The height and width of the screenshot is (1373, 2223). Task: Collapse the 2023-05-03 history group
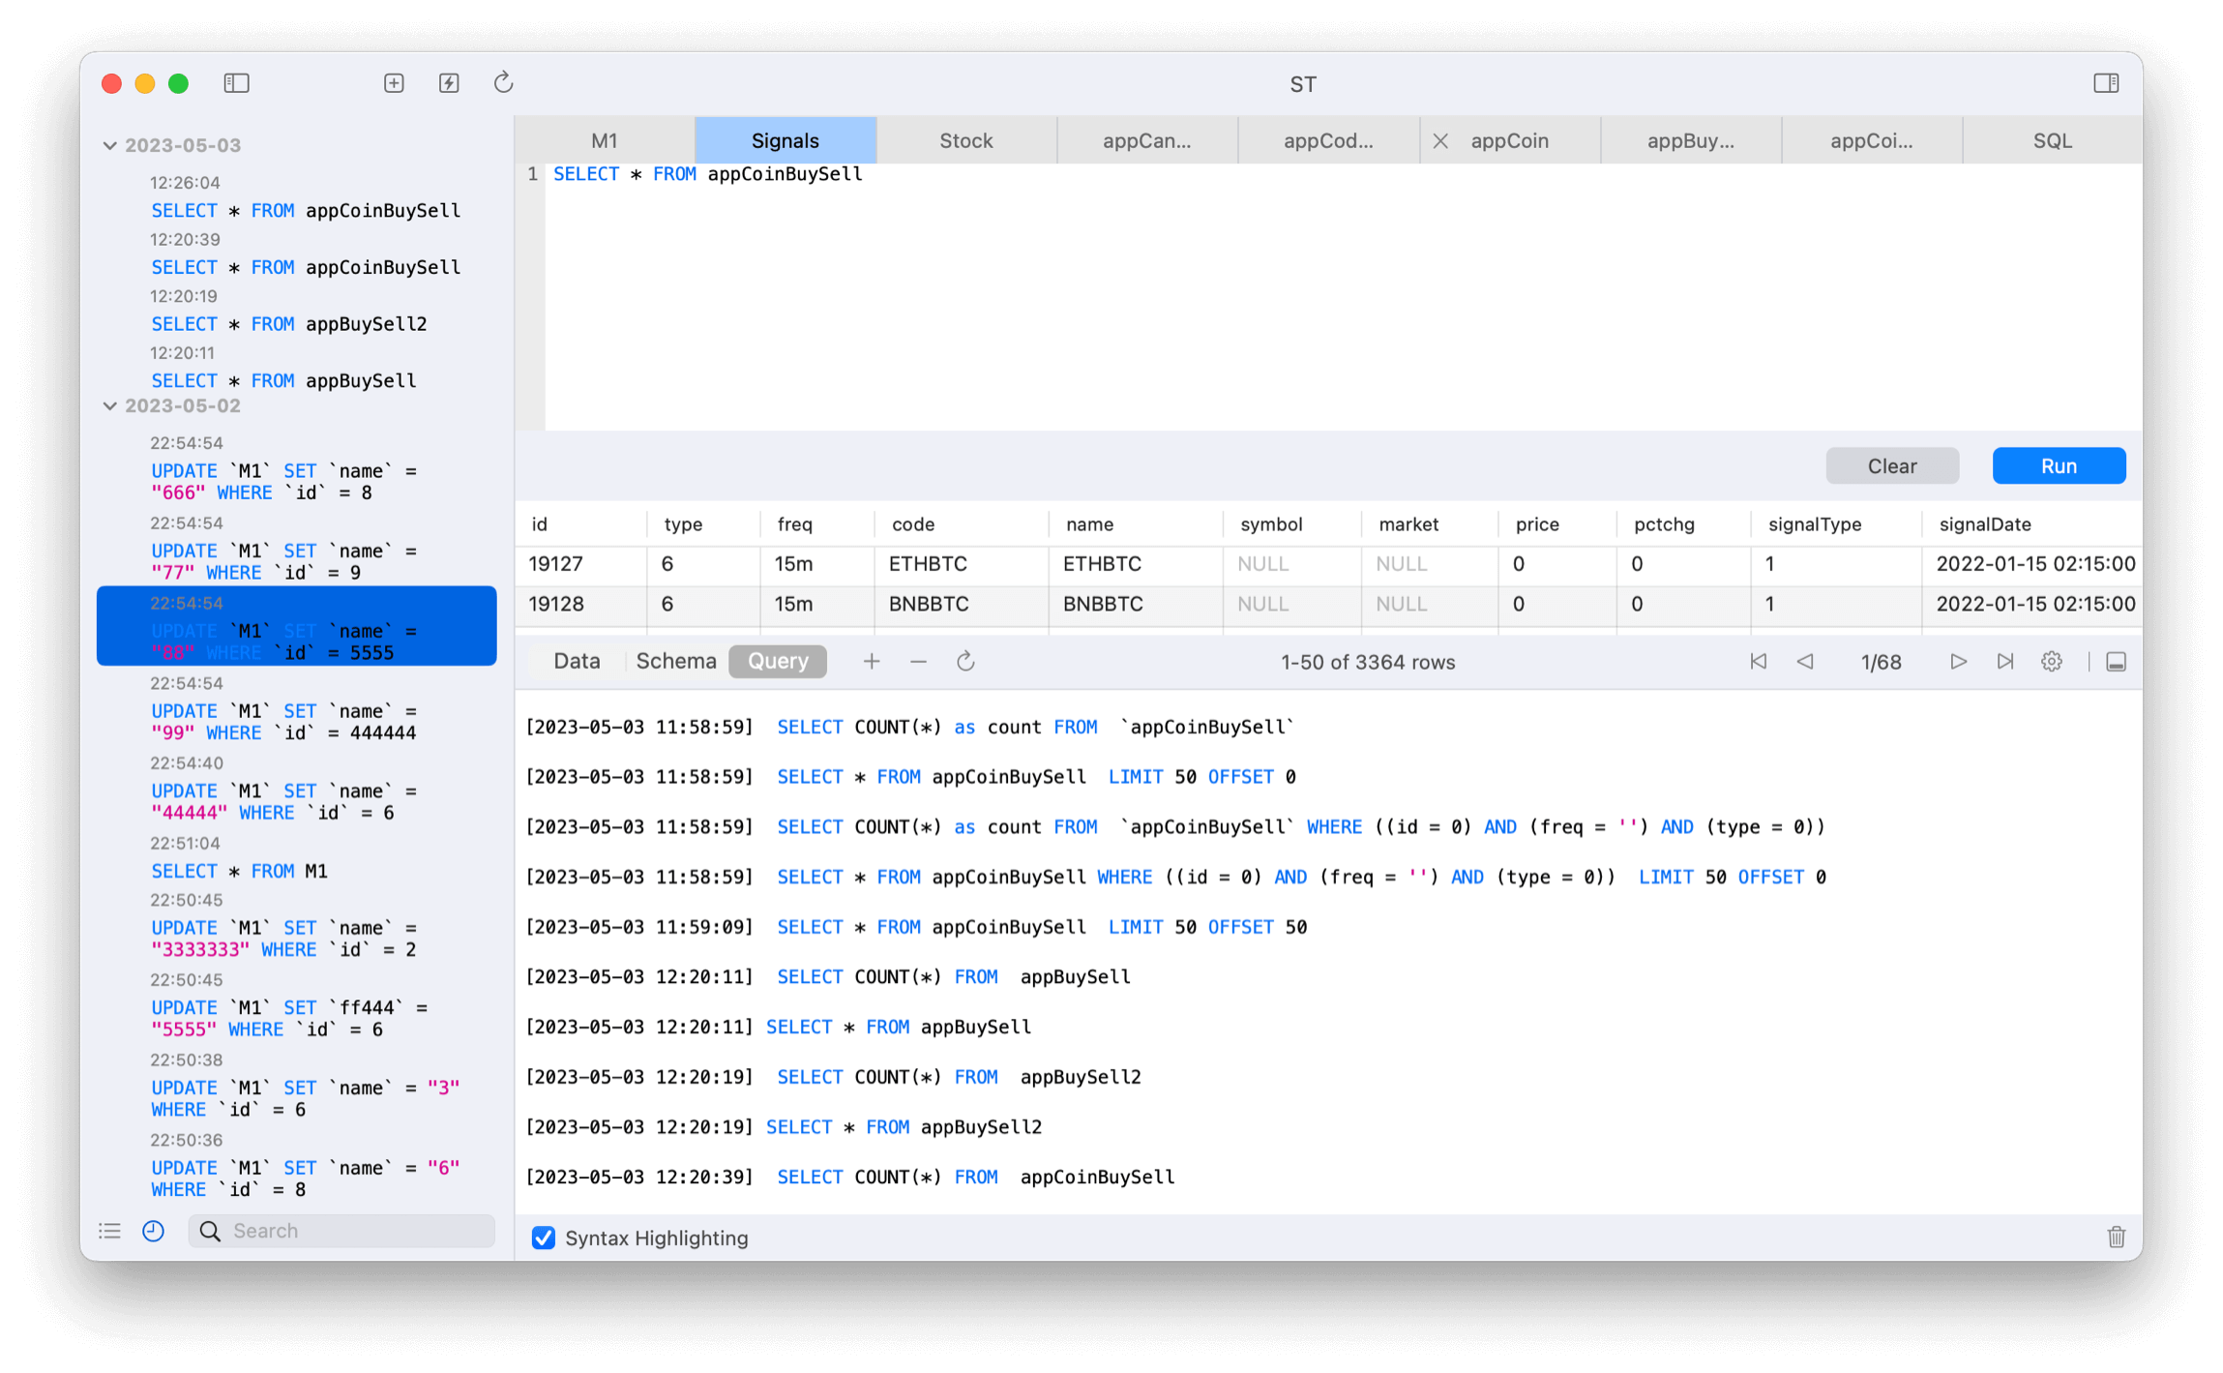point(109,145)
